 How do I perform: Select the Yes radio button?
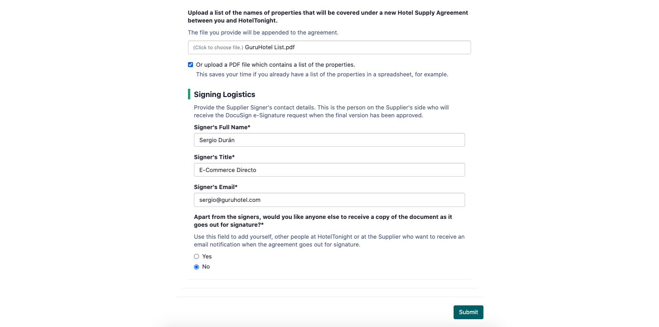click(197, 257)
